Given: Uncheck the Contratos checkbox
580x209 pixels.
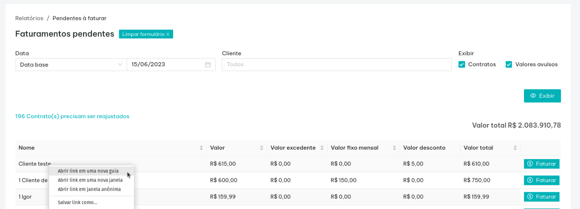Looking at the screenshot, I should [x=462, y=65].
